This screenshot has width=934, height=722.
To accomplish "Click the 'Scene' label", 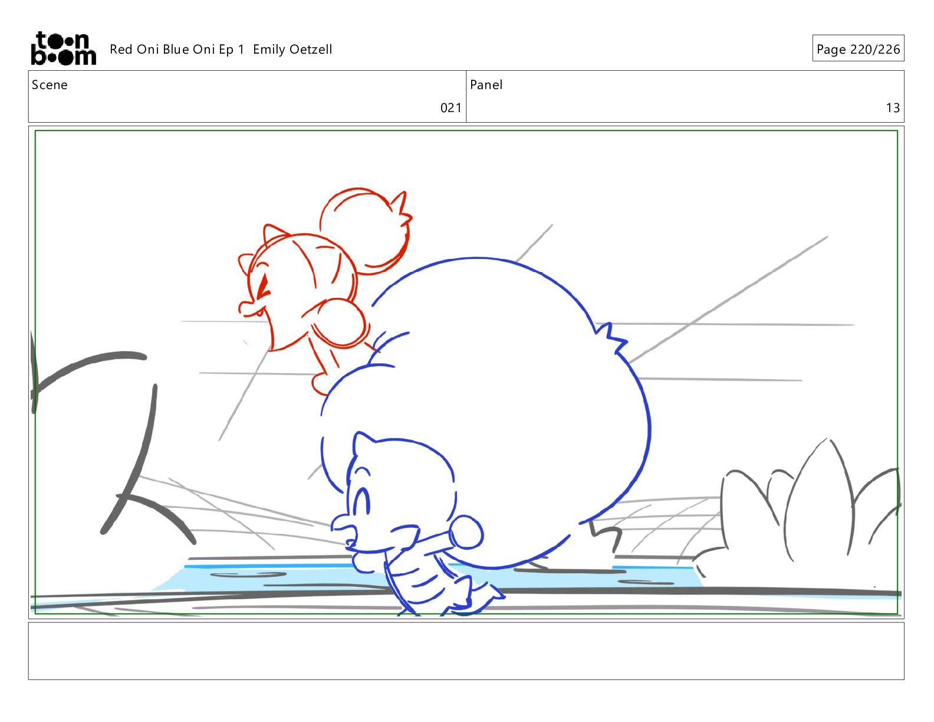I will [50, 85].
